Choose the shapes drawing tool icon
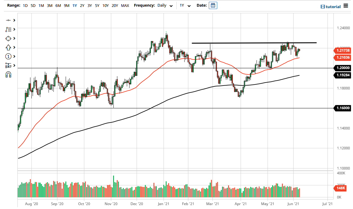The height and width of the screenshot is (209, 353). 8,39
